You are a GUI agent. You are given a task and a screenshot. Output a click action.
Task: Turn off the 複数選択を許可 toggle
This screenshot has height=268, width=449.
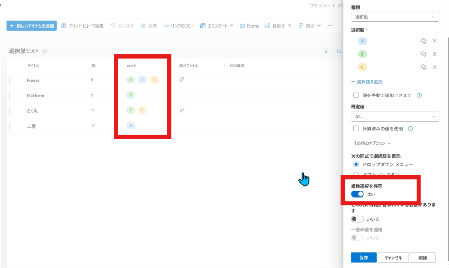pos(357,194)
